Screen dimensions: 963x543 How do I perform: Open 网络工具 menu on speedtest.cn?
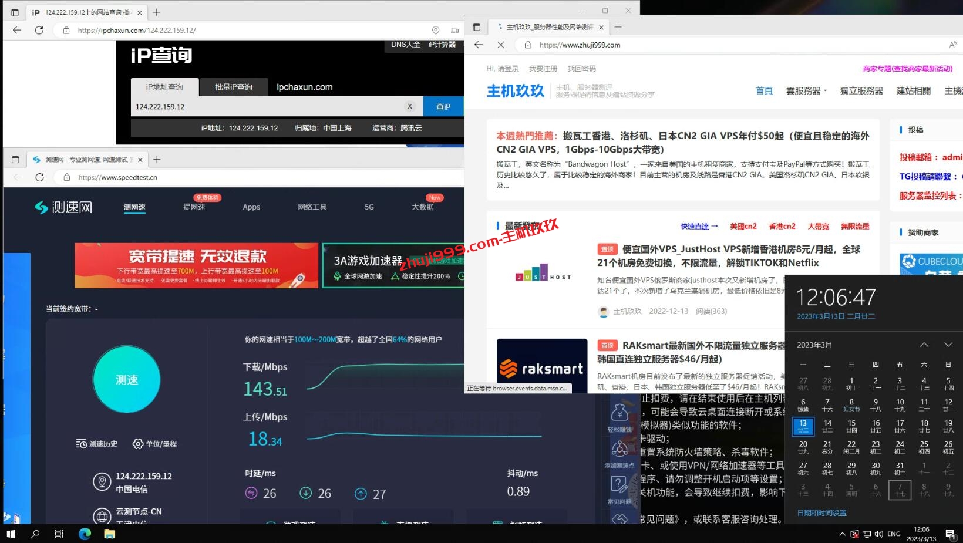[312, 207]
